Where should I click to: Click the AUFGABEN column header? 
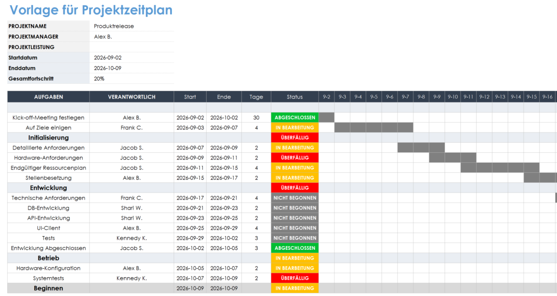[48, 97]
